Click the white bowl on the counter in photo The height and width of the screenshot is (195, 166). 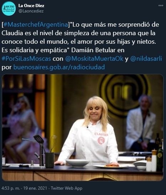(78, 163)
